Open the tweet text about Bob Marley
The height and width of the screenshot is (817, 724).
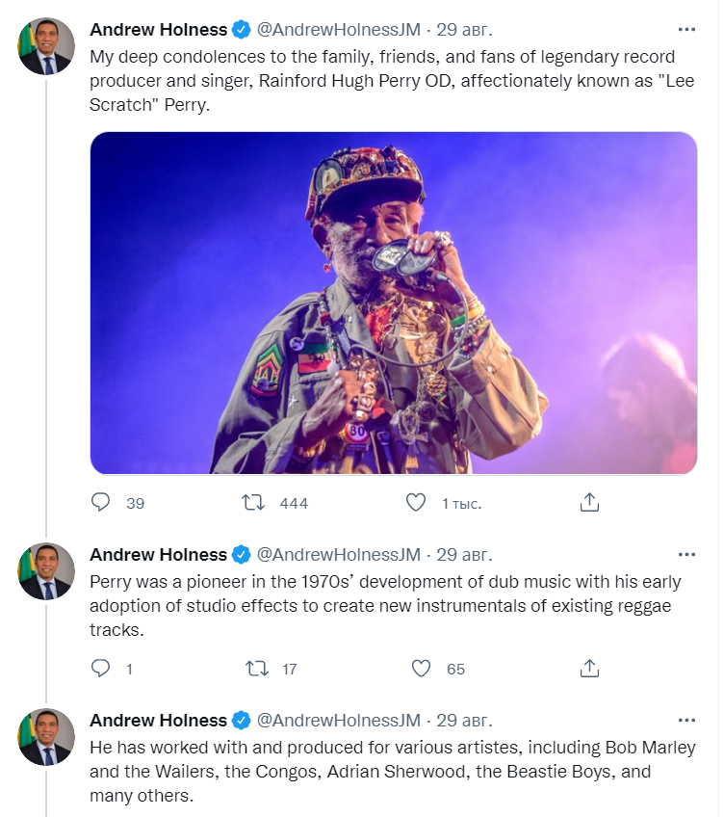[x=385, y=772]
